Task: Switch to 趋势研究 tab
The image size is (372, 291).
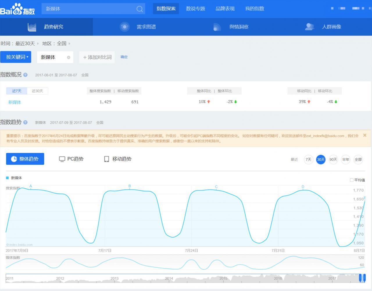Action: [x=46, y=27]
